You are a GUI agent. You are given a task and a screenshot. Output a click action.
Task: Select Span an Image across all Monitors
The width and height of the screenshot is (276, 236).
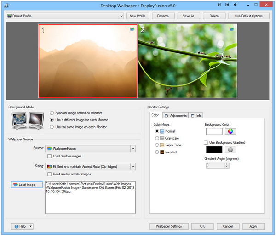52,113
